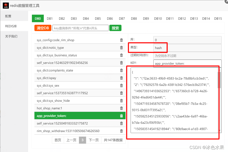
Task: Open the 配置 sidebar menu
Action: click(14, 16)
